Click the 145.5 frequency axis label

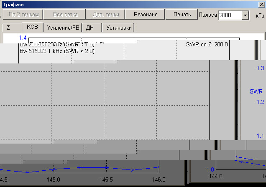(x=106, y=179)
